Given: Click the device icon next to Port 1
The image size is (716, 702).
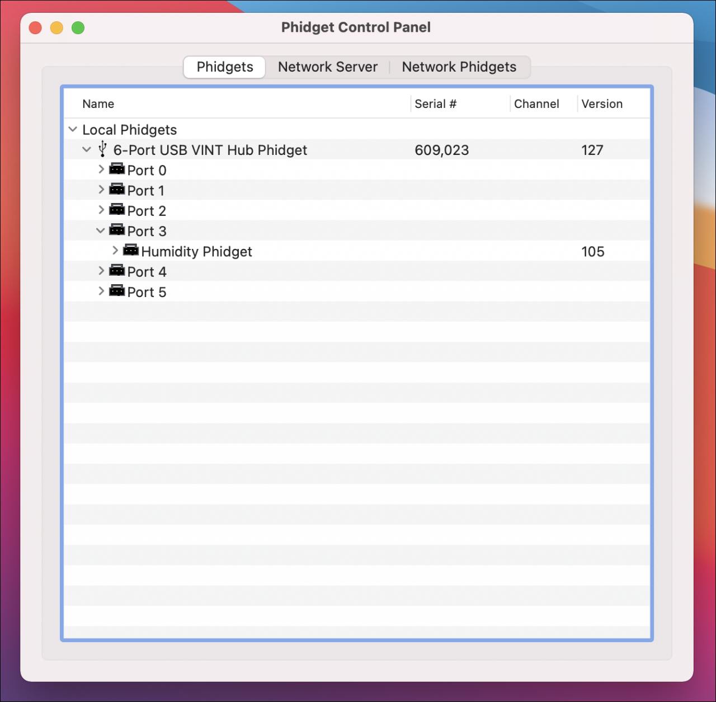Looking at the screenshot, I should (x=117, y=190).
